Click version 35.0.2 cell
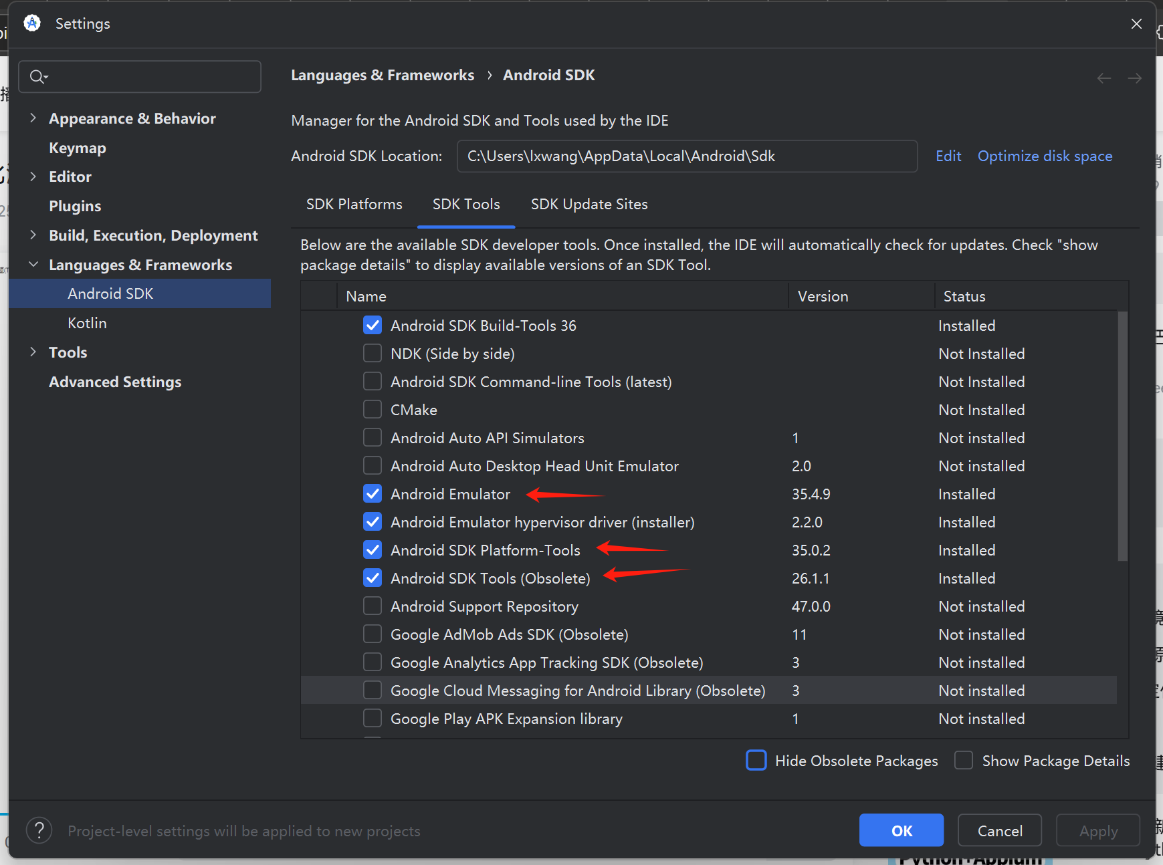This screenshot has height=865, width=1163. tap(811, 550)
